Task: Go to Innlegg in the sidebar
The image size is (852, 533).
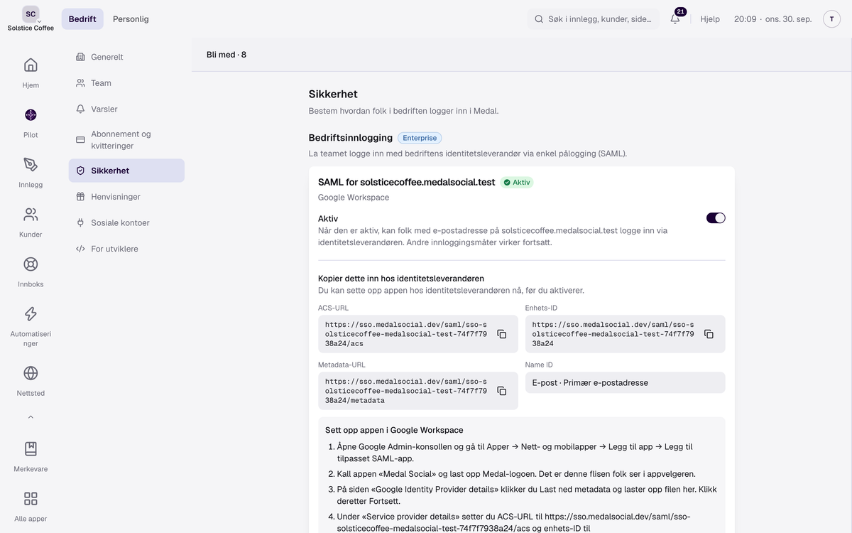Action: (x=31, y=172)
